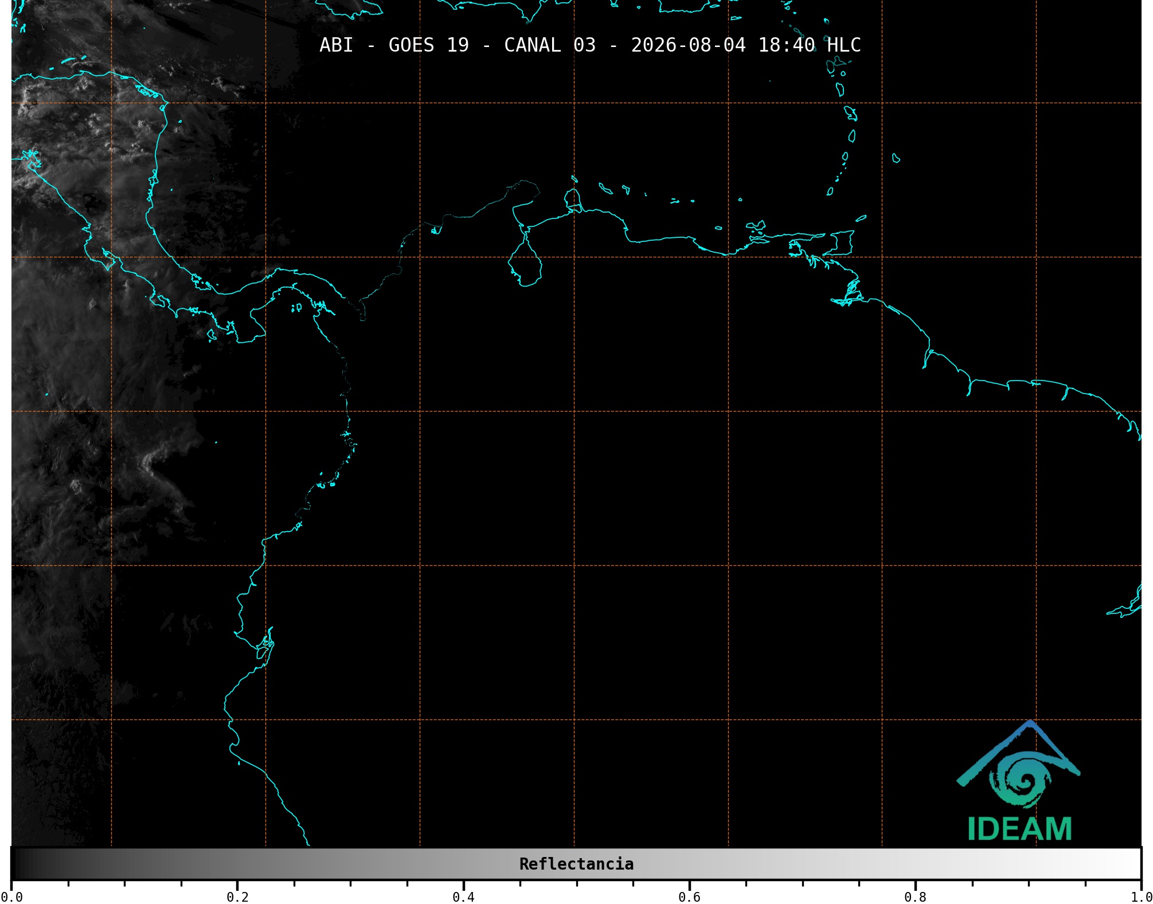
Task: Click the 0.6 colorbar tick label
Action: pos(689,897)
